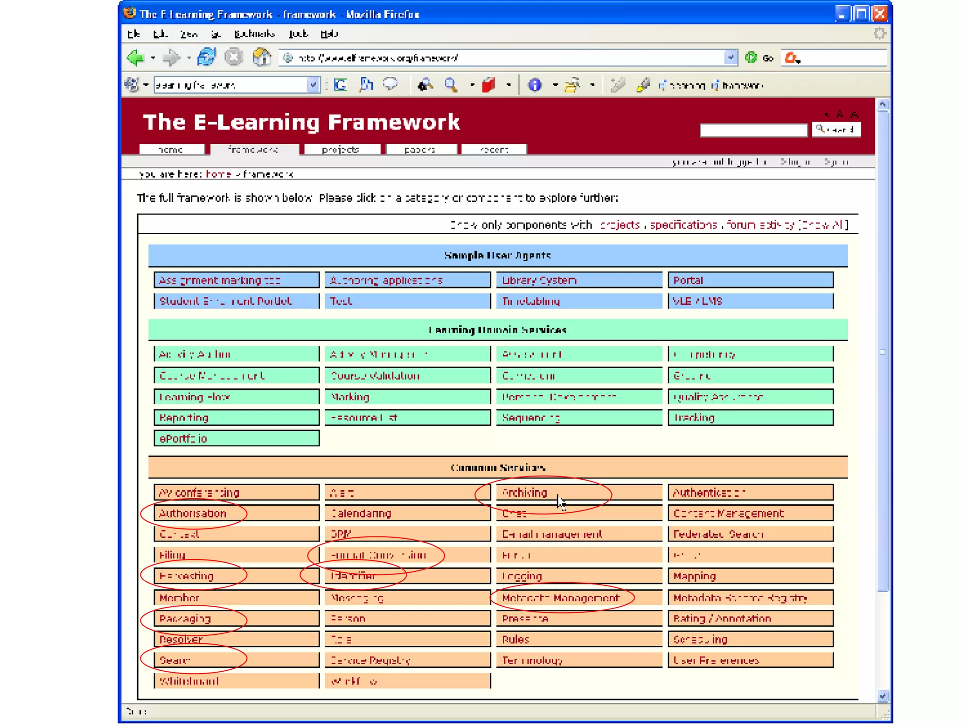
Task: Click the Home breadcrumb link
Action: (x=218, y=174)
